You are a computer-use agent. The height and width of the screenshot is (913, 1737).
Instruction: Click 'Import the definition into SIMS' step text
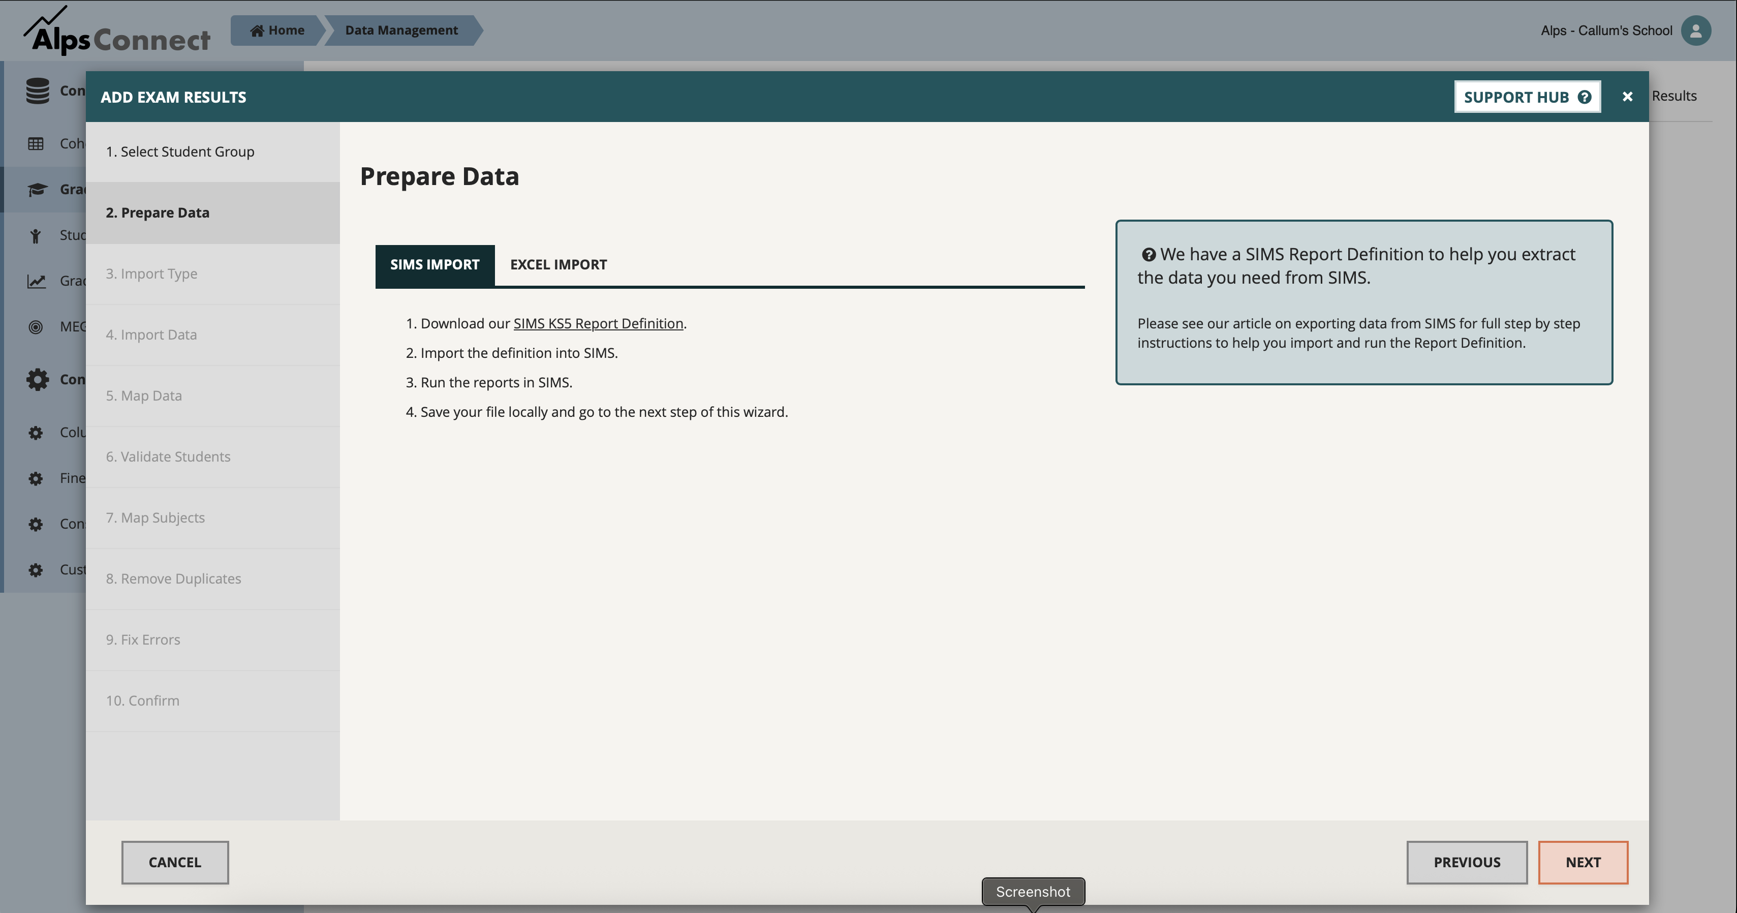point(519,353)
